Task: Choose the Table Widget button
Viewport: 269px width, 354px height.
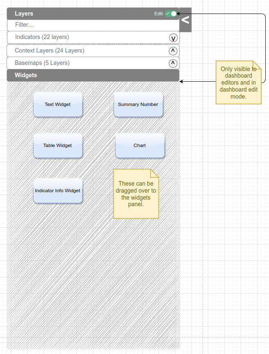Action: point(58,146)
